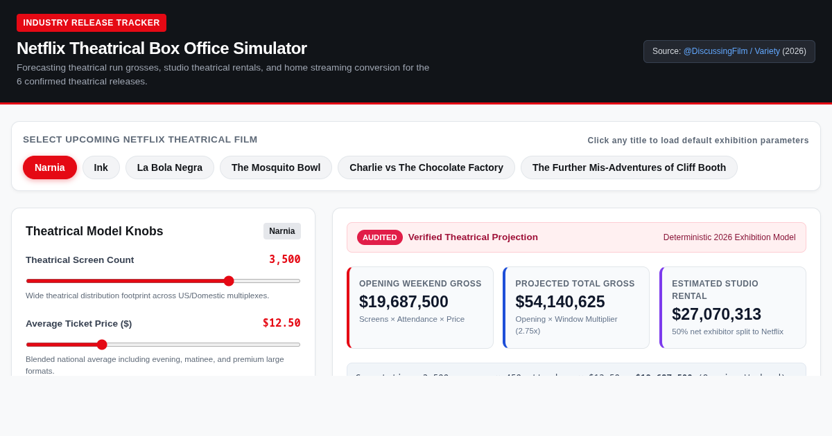Click the 3,500 screen count value
This screenshot has width=832, height=436.
[285, 260]
